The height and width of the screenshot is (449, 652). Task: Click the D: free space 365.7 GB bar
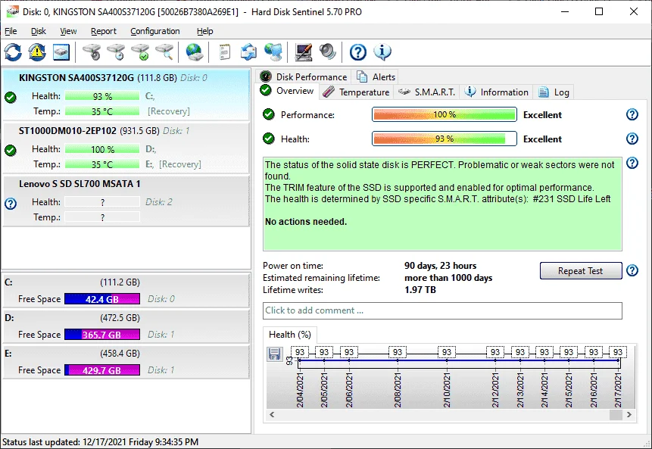102,335
